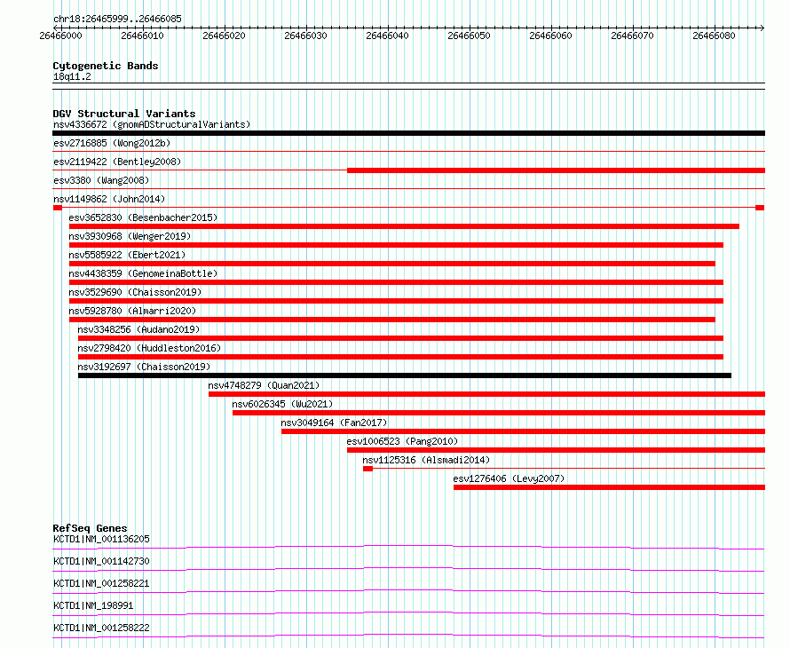Image resolution: width=790 pixels, height=648 pixels.
Task: Open variant nsv3192697 (Chaisson2019) label
Action: coord(144,367)
